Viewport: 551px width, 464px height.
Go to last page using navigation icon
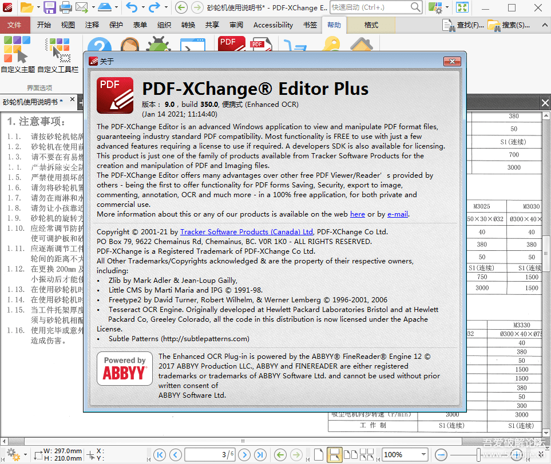(x=261, y=455)
